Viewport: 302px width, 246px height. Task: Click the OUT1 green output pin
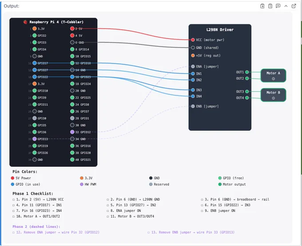247,72
